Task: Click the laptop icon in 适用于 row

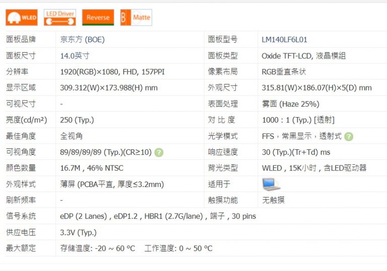Action: 271,185
